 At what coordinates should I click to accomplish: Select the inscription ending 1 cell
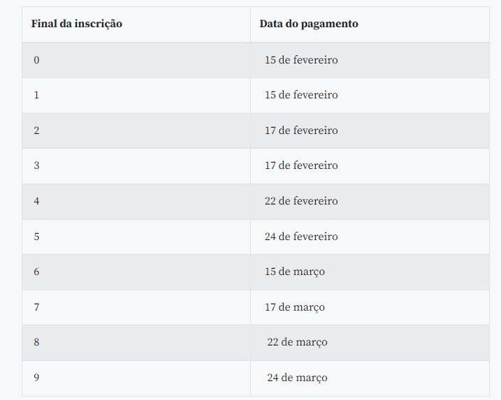[37, 95]
